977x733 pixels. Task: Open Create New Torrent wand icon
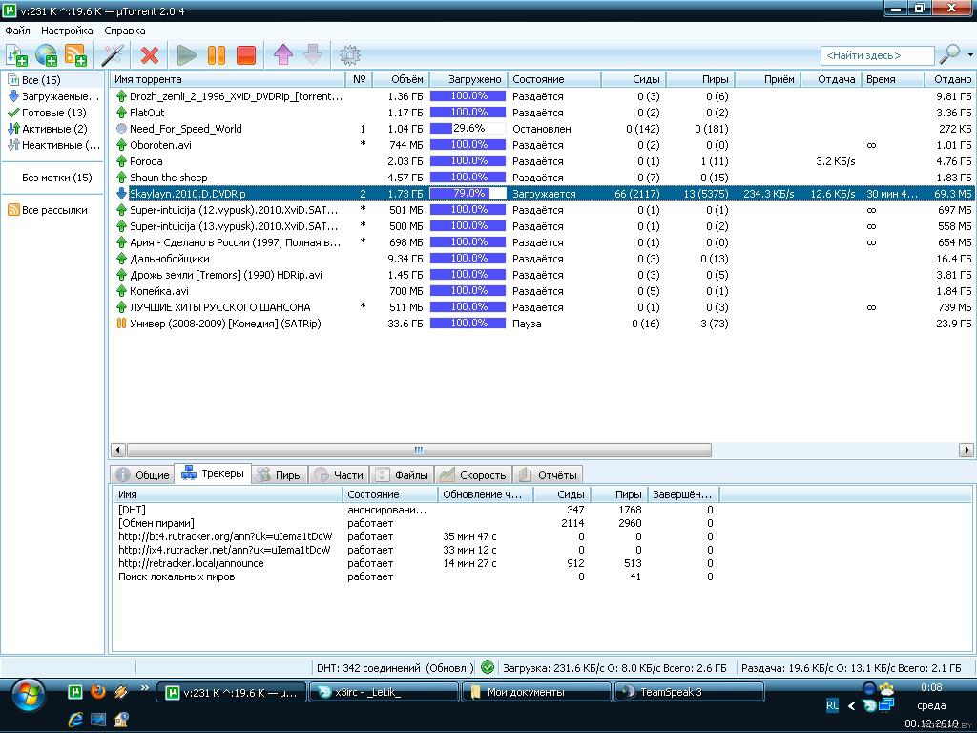click(113, 55)
